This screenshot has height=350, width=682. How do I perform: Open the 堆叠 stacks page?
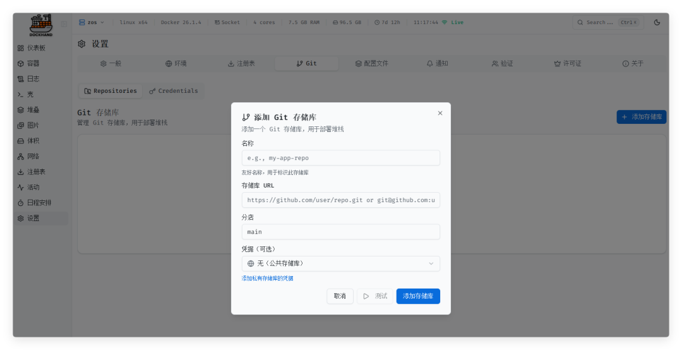(x=40, y=110)
